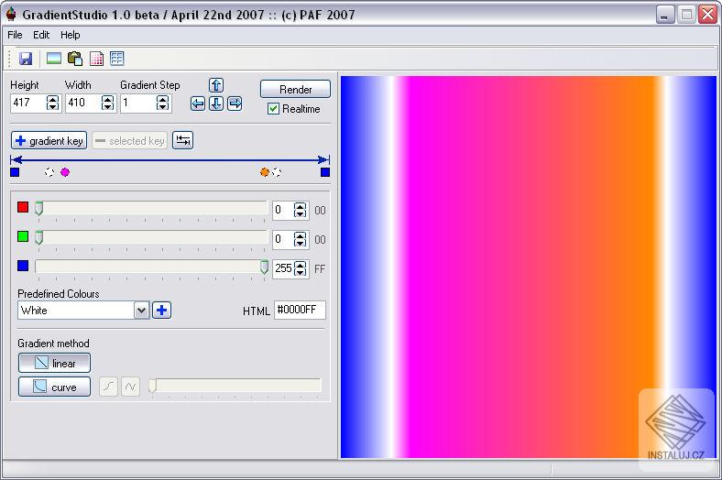The height and width of the screenshot is (480, 722).
Task: Choose the linear gradient method
Action: click(54, 363)
